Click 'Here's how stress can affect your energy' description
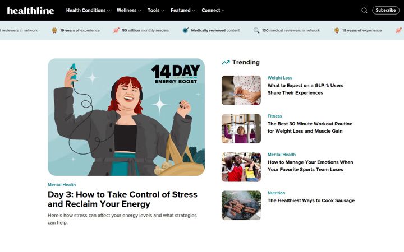The width and height of the screenshot is (404, 252). pyautogui.click(x=122, y=219)
